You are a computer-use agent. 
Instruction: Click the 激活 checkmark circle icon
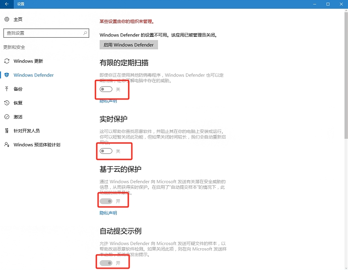7,117
